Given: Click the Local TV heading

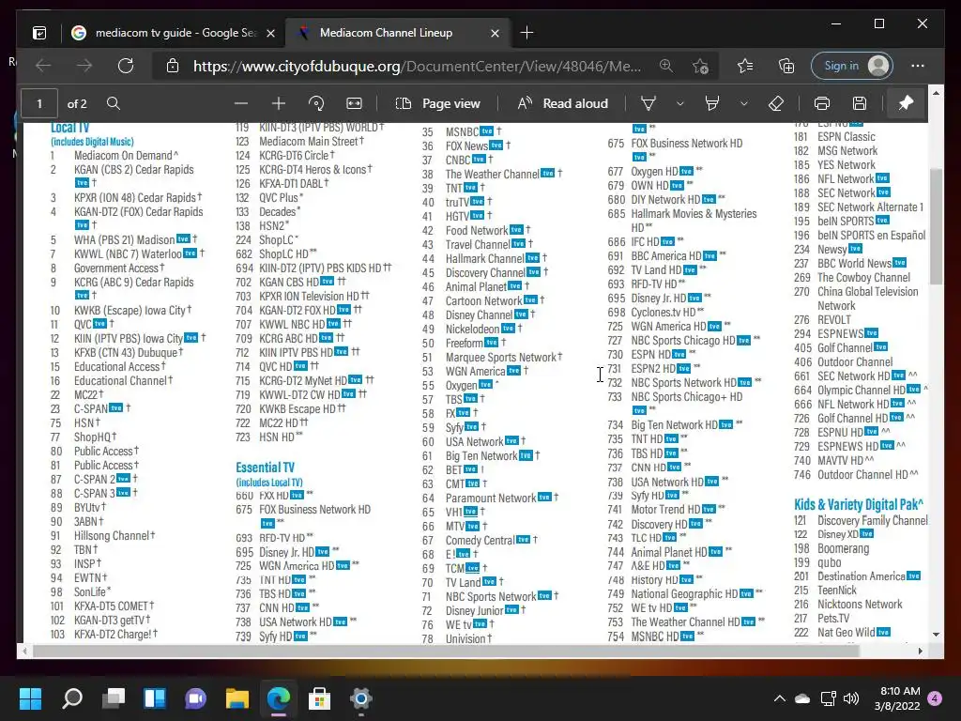Looking at the screenshot, I should tap(69, 128).
